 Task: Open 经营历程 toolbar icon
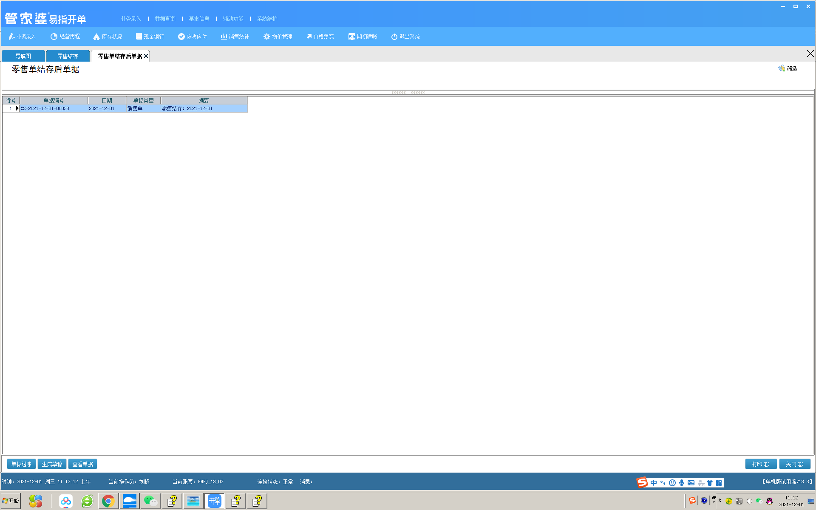(x=54, y=37)
